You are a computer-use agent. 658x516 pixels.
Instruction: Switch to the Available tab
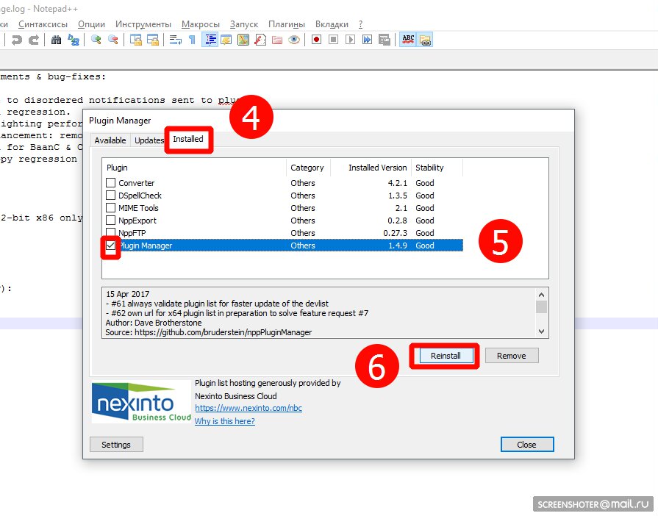tap(110, 140)
